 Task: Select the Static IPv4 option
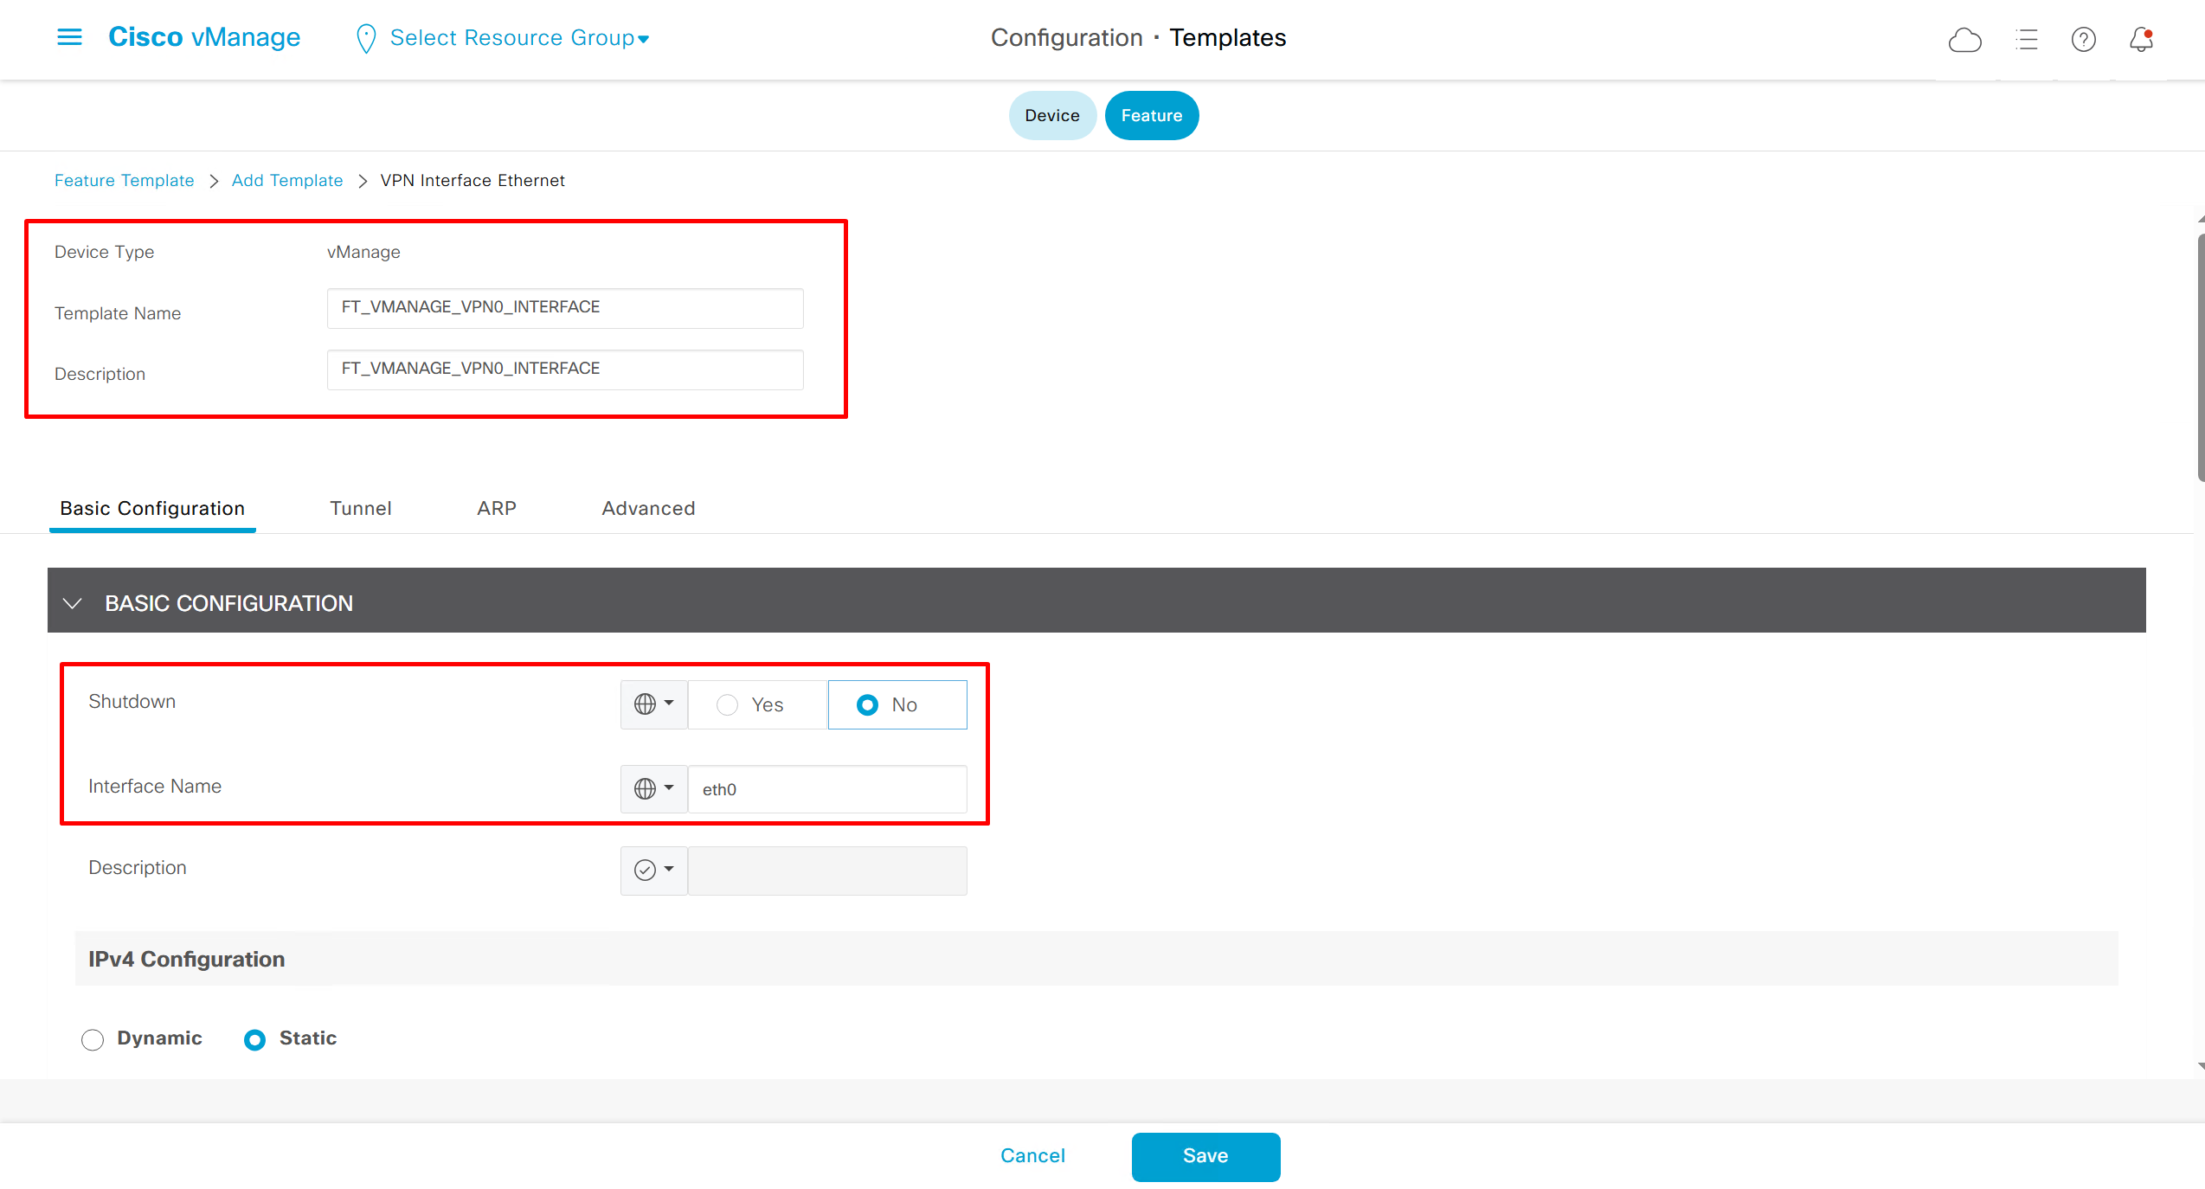pos(254,1039)
